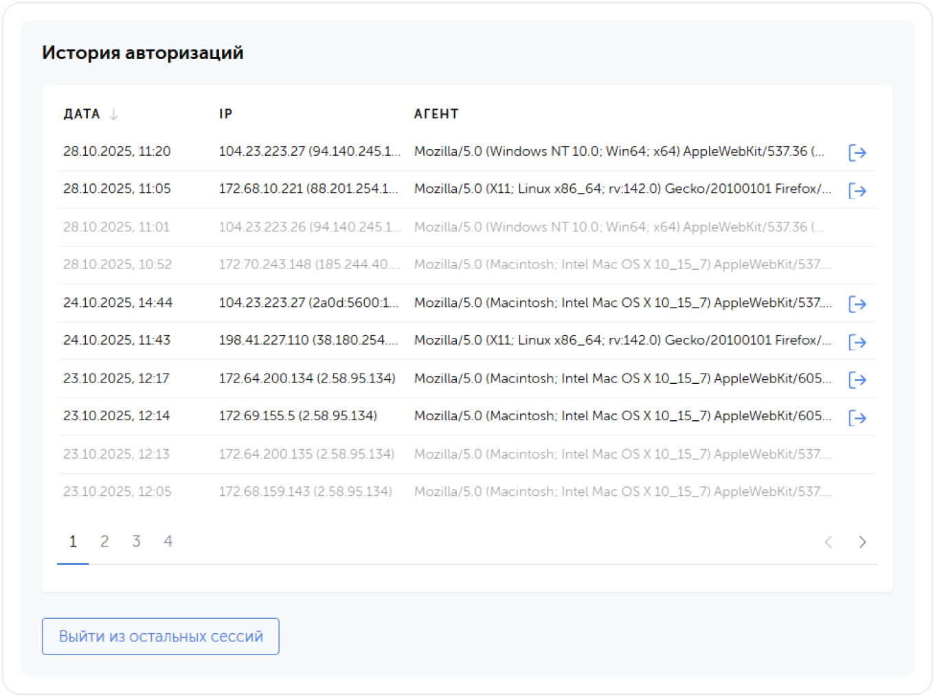935x697 pixels.
Task: Open page 3 of history
Action: [x=136, y=542]
